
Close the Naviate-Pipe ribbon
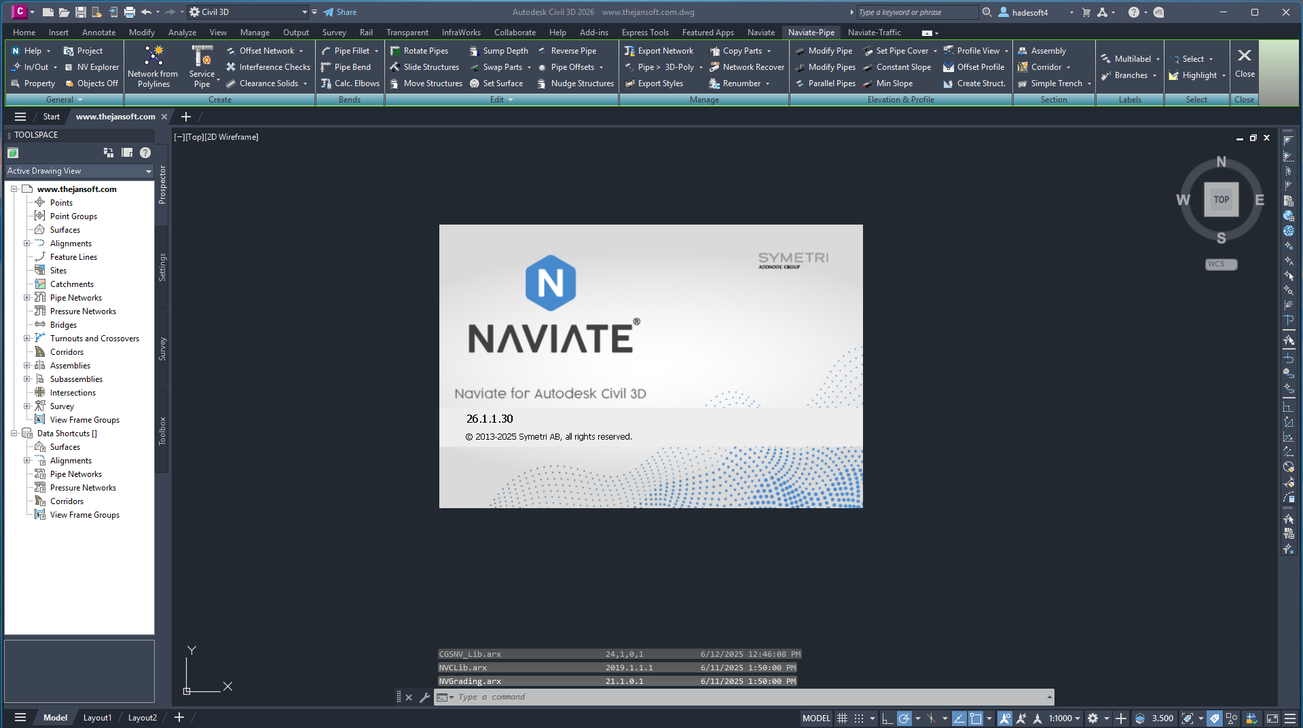tap(1245, 63)
